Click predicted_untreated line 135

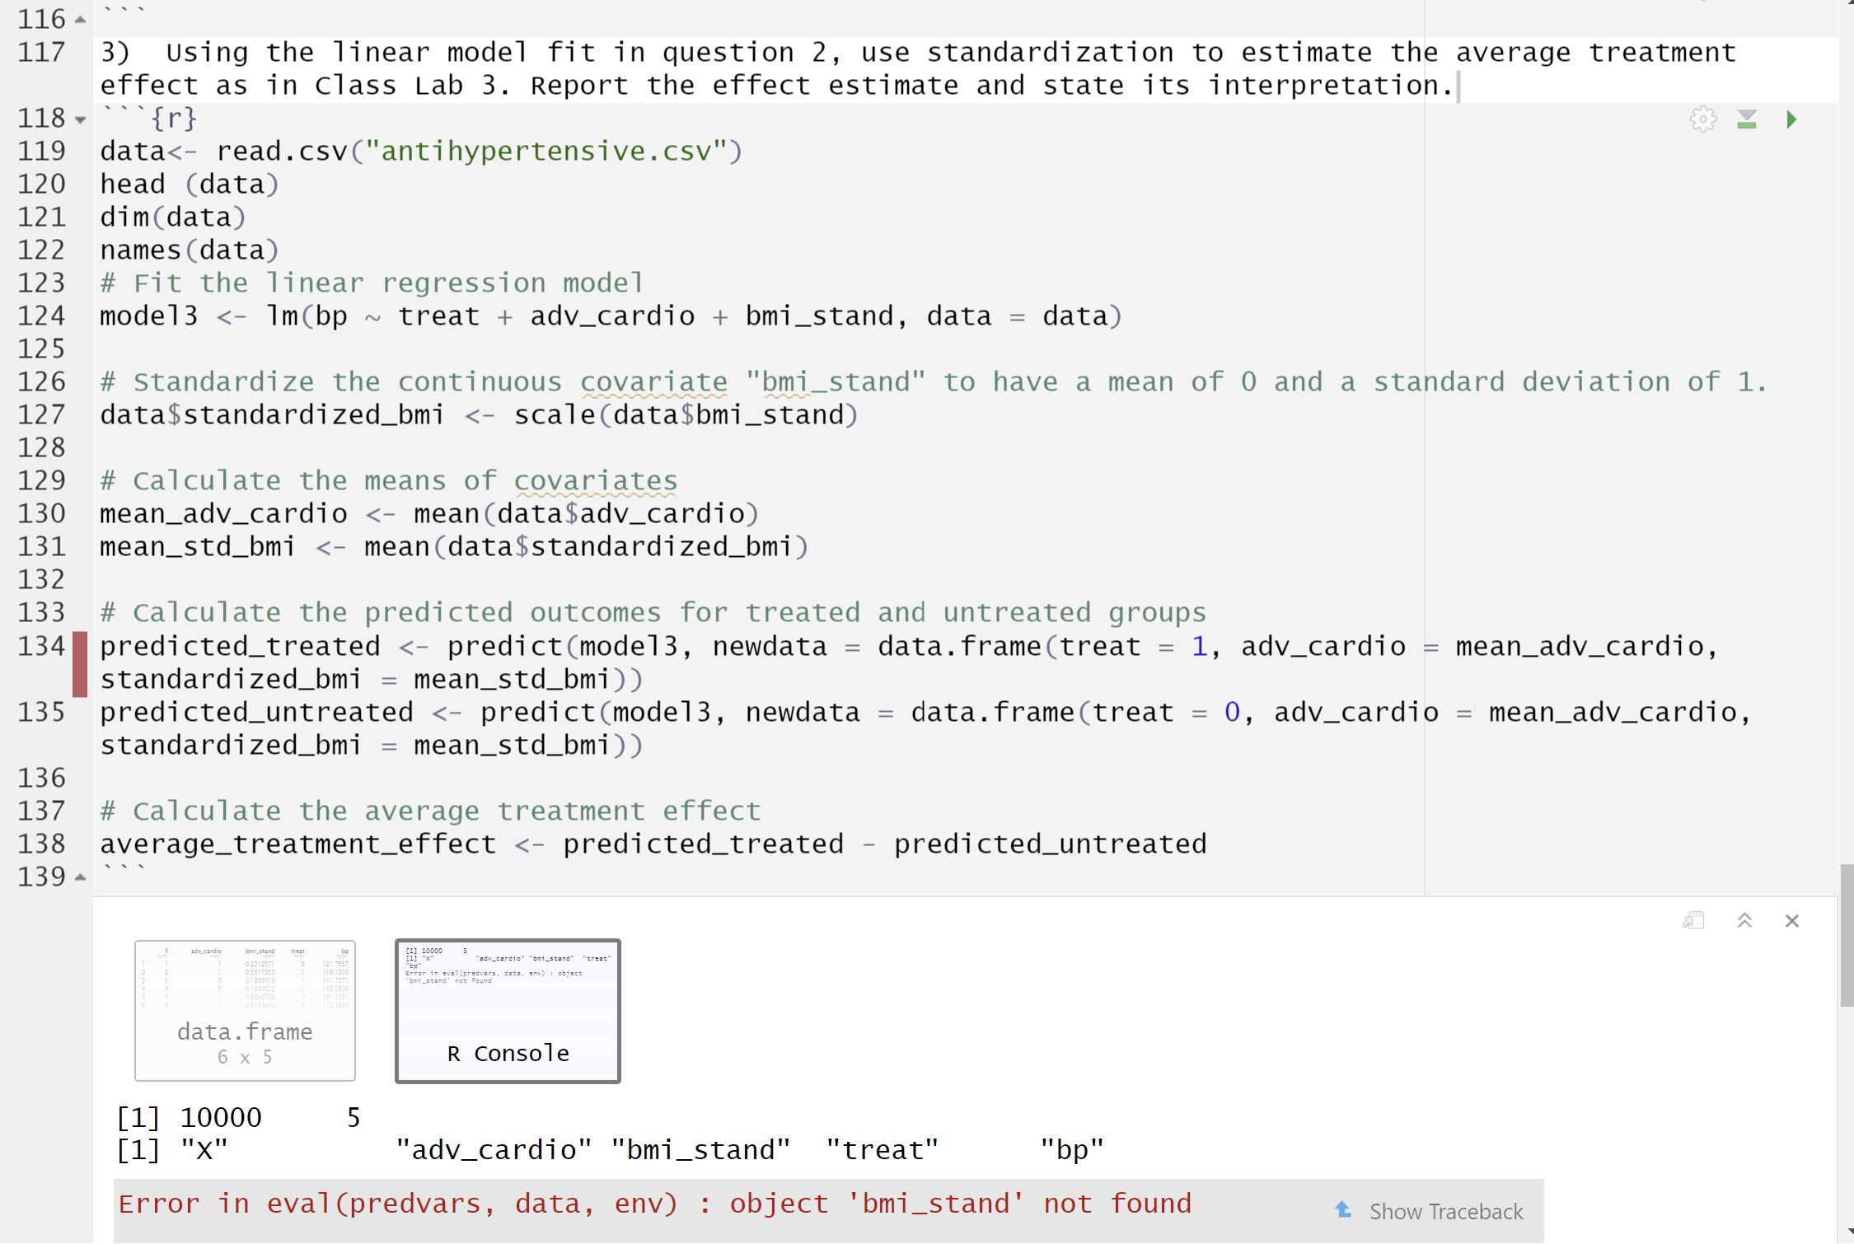925,729
